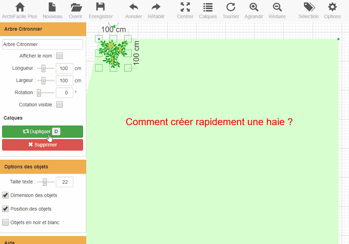Enable the Afficher le nom checkbox
Screen dimensions: 349x244
click(x=60, y=56)
